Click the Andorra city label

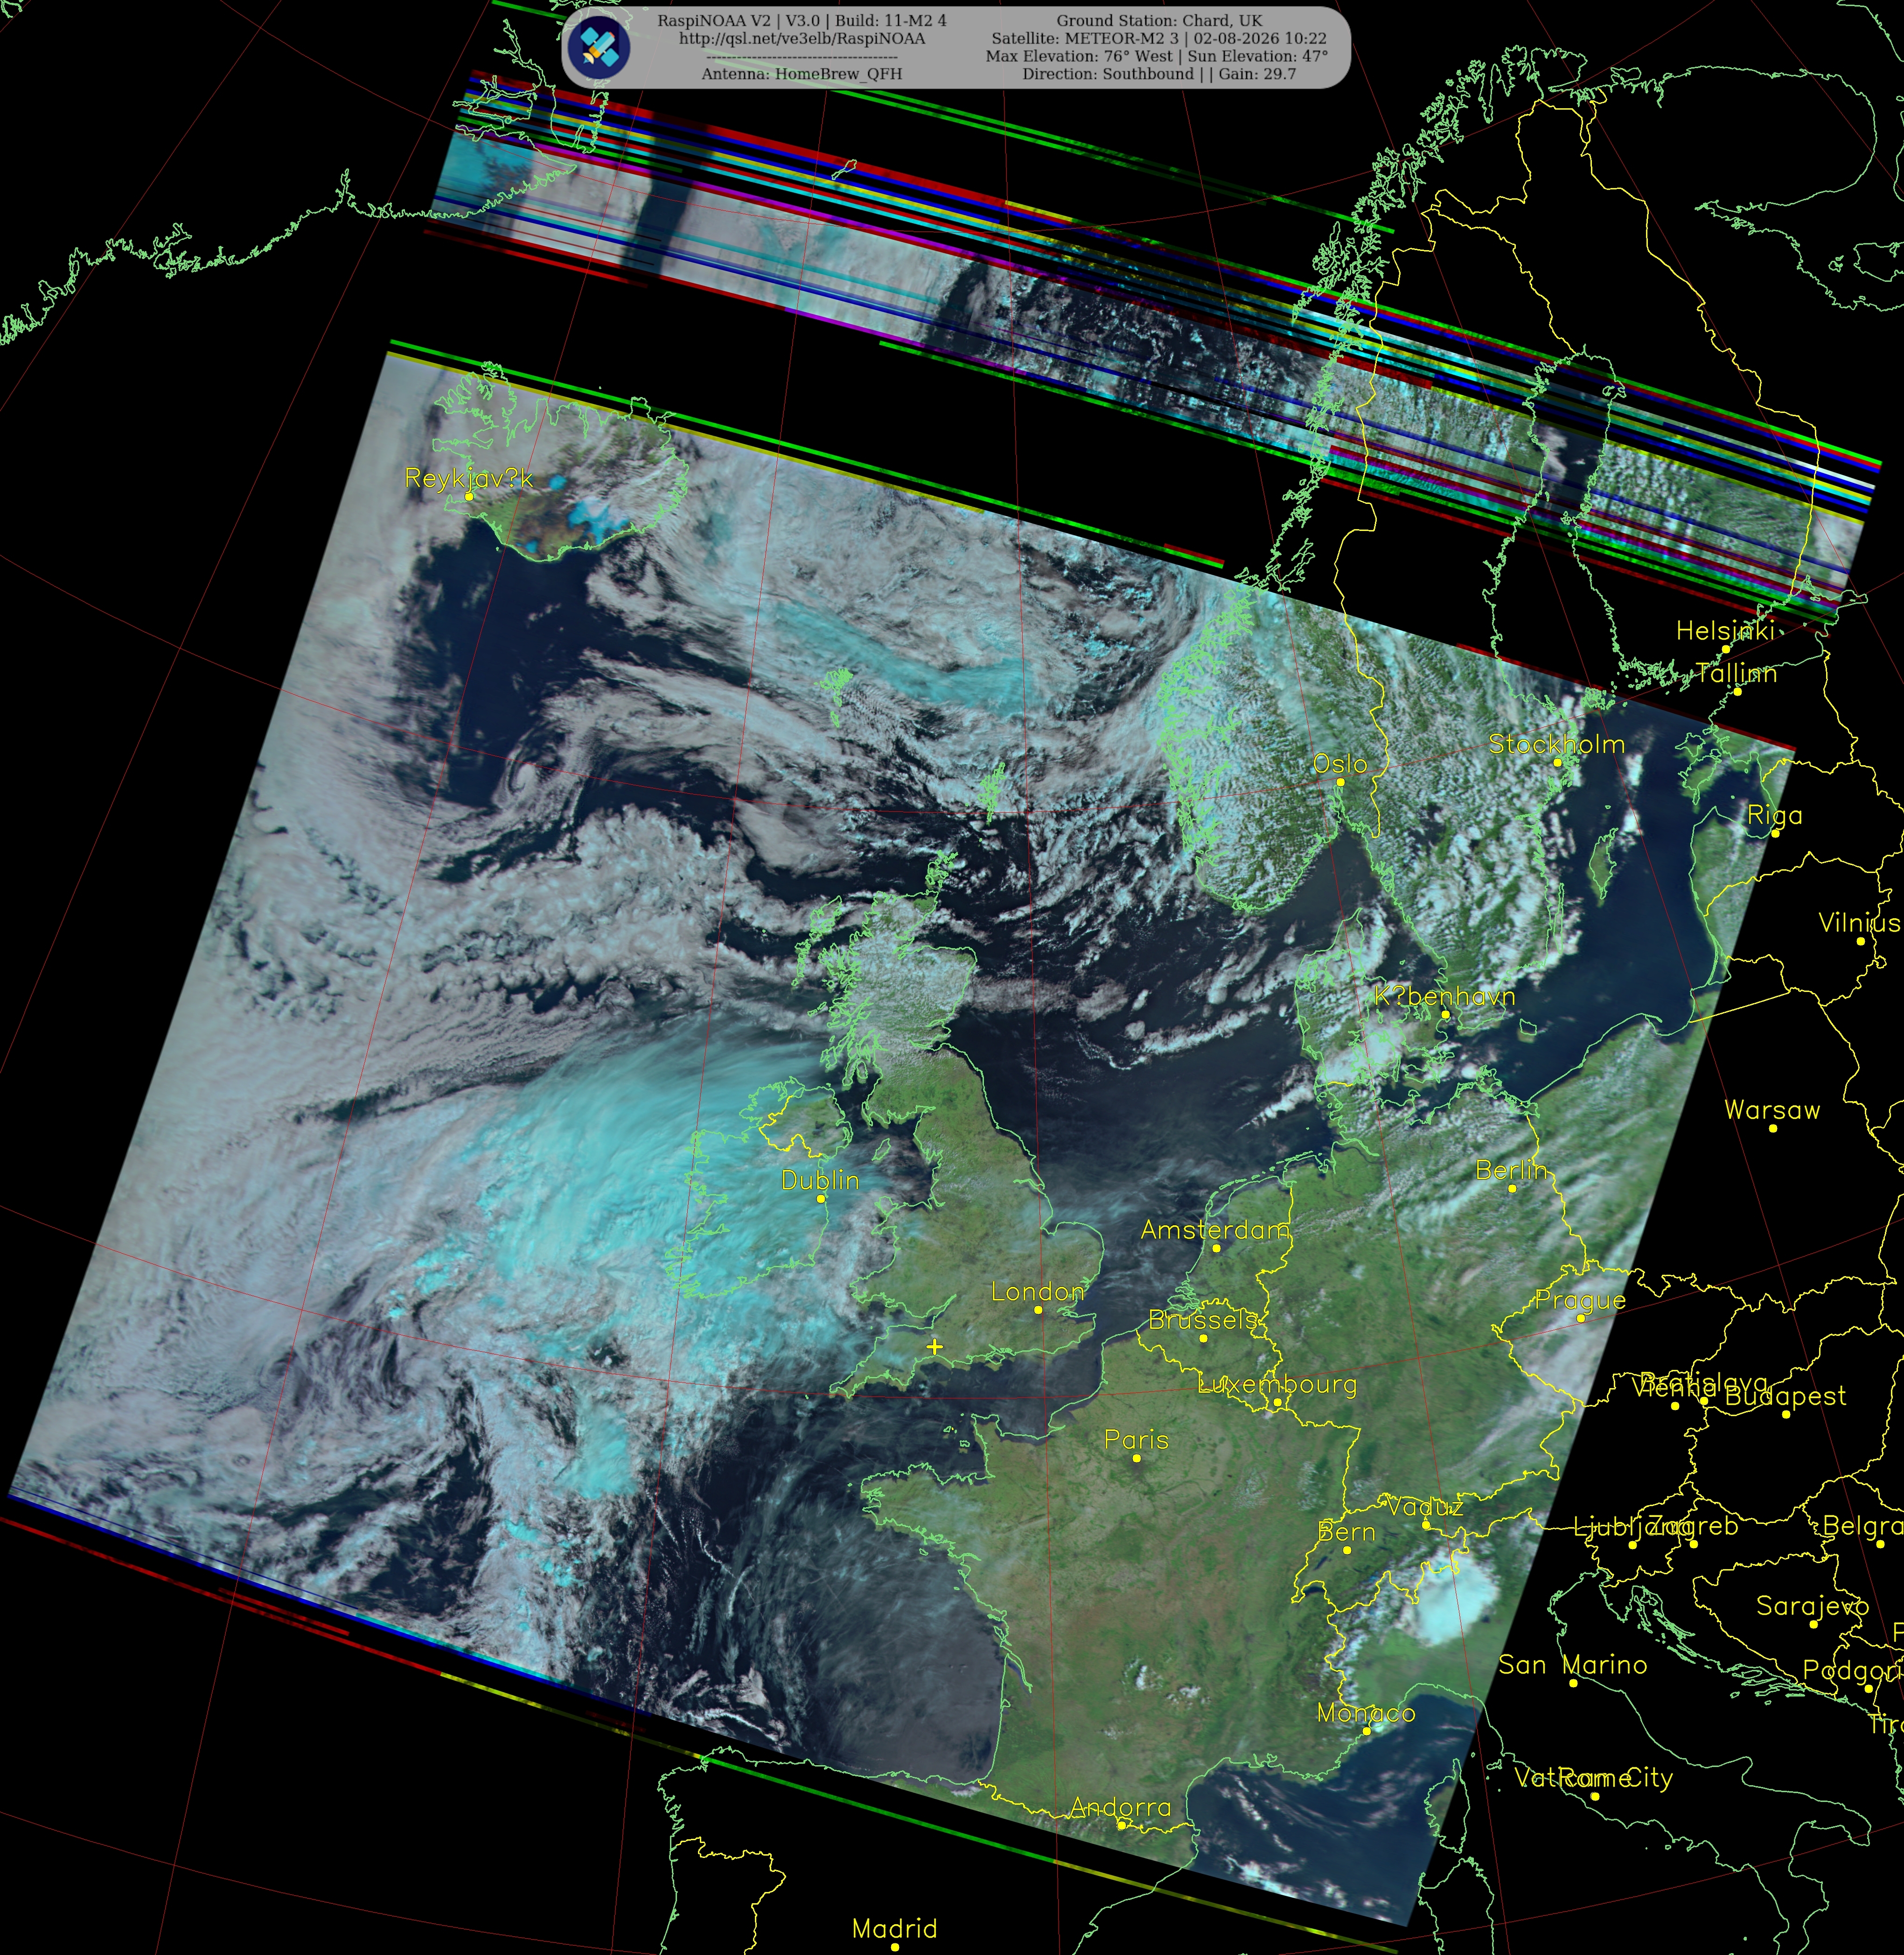(x=1120, y=1807)
